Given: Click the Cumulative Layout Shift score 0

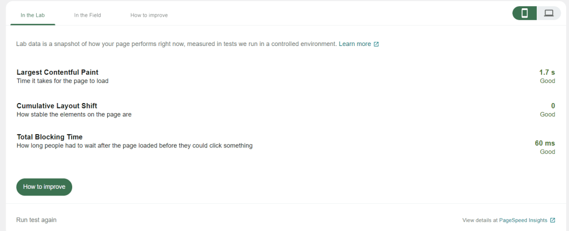Looking at the screenshot, I should pos(553,106).
